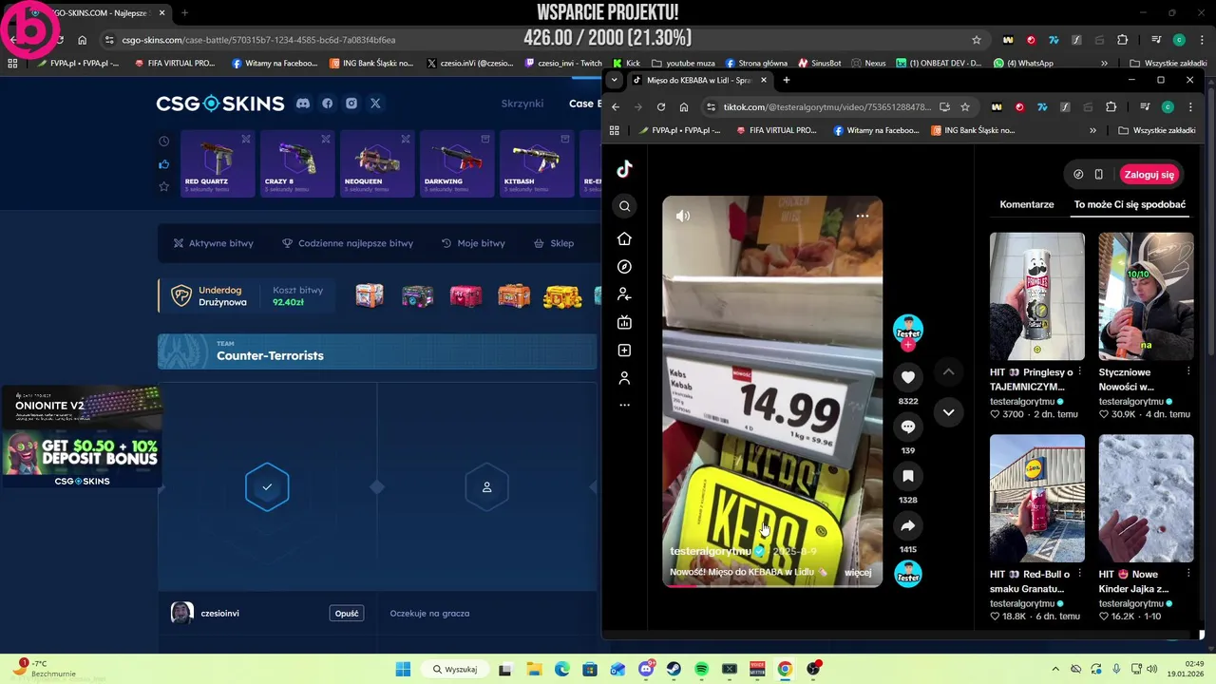The width and height of the screenshot is (1216, 684).
Task: Select KITBASH drop card
Action: 537,163
